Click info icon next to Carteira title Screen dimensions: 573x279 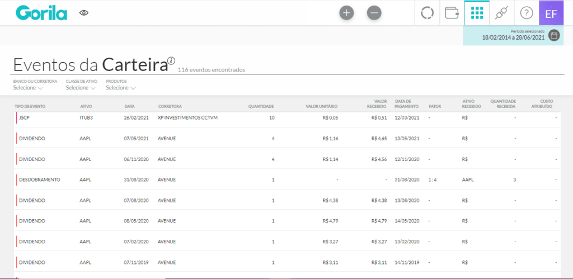(x=171, y=60)
